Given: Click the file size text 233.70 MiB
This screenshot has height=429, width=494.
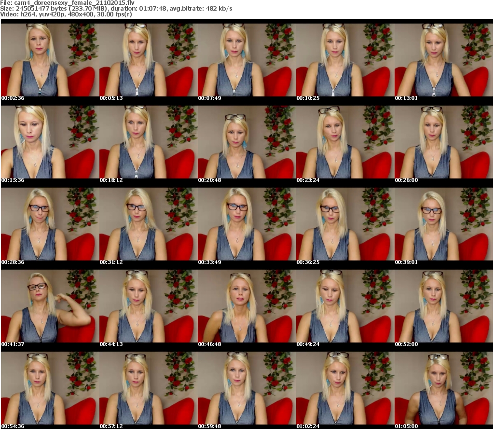Looking at the screenshot, I should coord(87,9).
